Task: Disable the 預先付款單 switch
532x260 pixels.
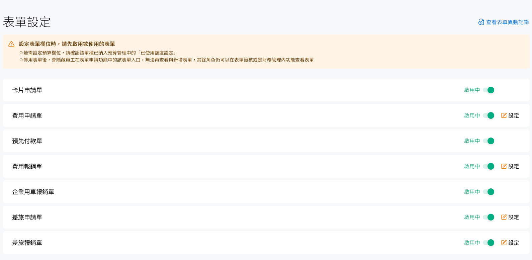Action: [x=489, y=141]
